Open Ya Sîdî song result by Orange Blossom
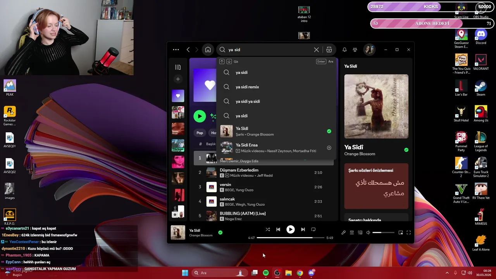Viewport: 496px width, 279px height. [x=277, y=131]
